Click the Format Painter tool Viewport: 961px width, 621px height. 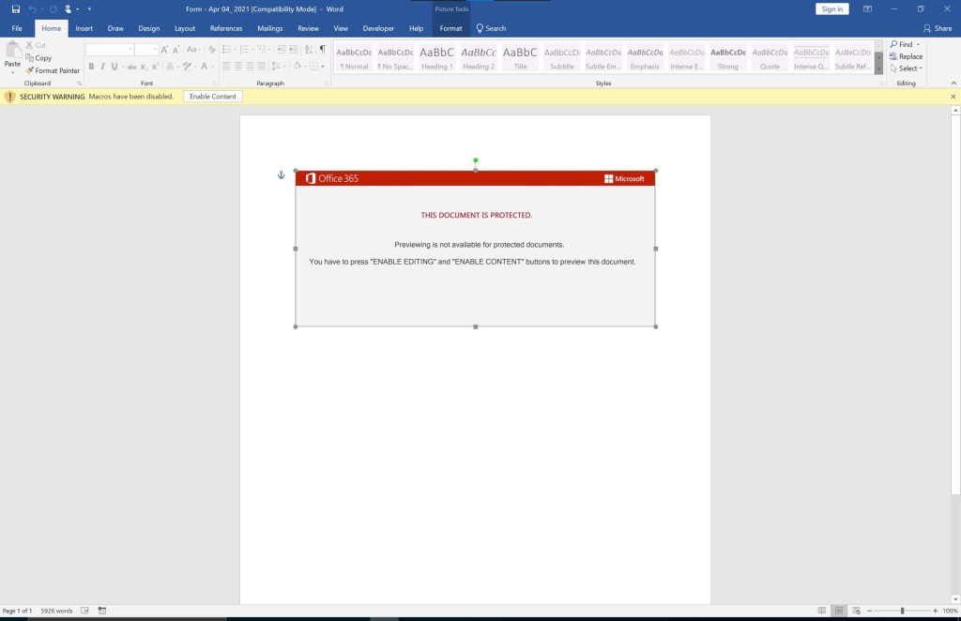53,70
